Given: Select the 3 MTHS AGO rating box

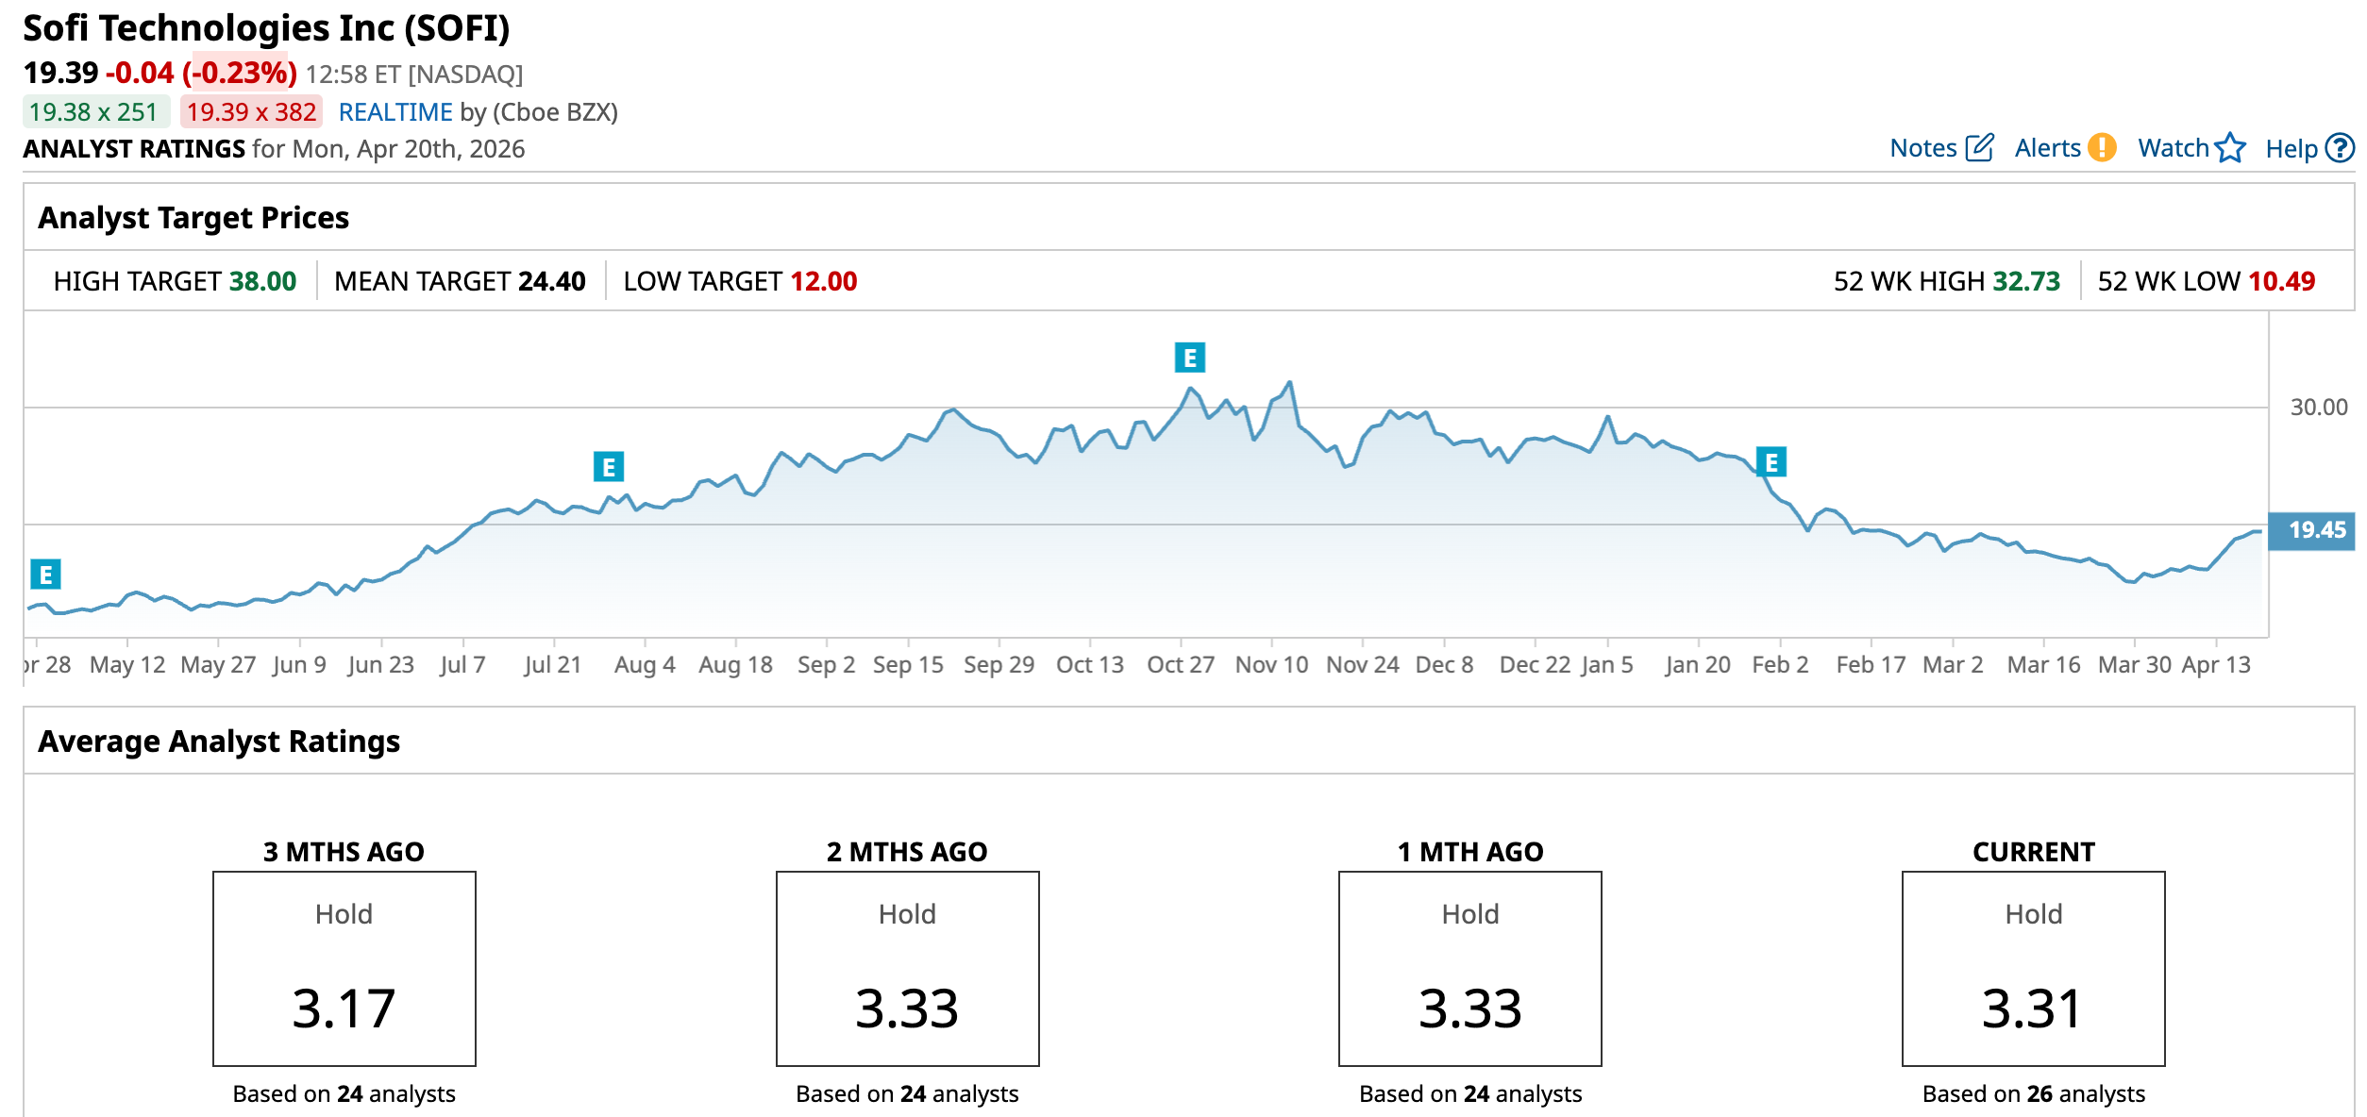Looking at the screenshot, I should (x=344, y=969).
